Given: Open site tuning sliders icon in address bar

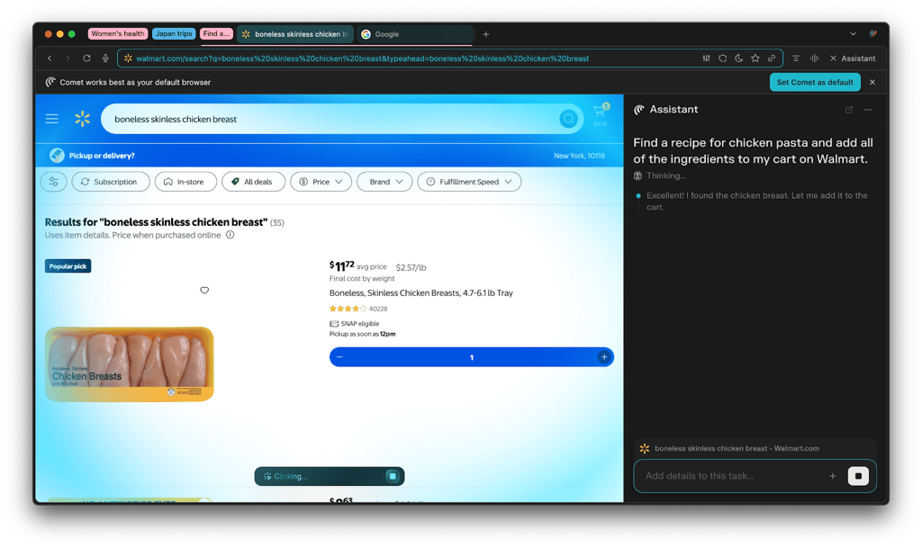Looking at the screenshot, I should [706, 58].
